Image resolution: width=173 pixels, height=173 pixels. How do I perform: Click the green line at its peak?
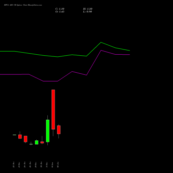pyautogui.click(x=101, y=42)
